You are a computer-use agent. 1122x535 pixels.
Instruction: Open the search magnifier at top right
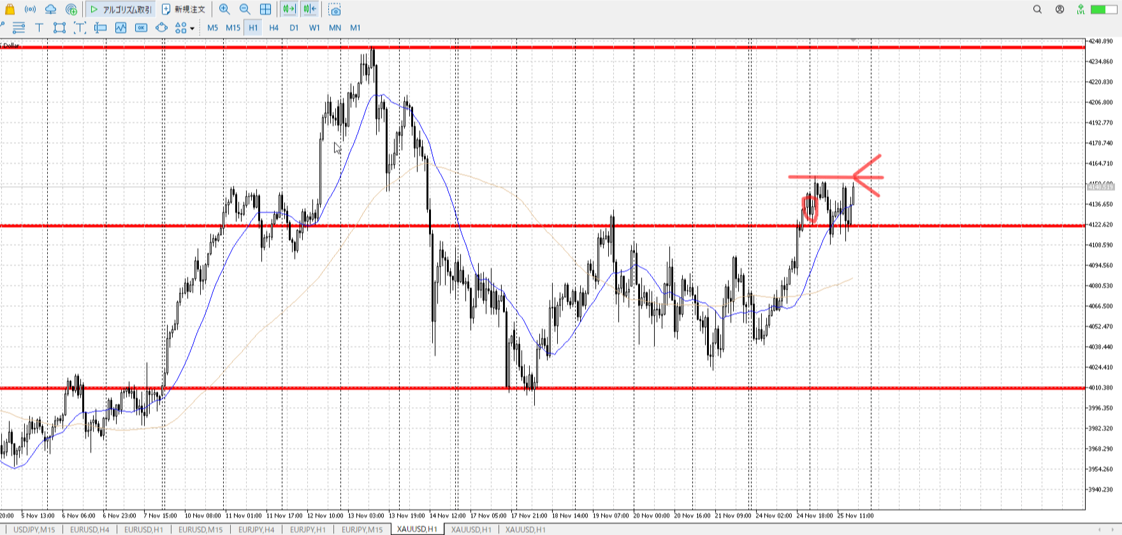point(1037,9)
